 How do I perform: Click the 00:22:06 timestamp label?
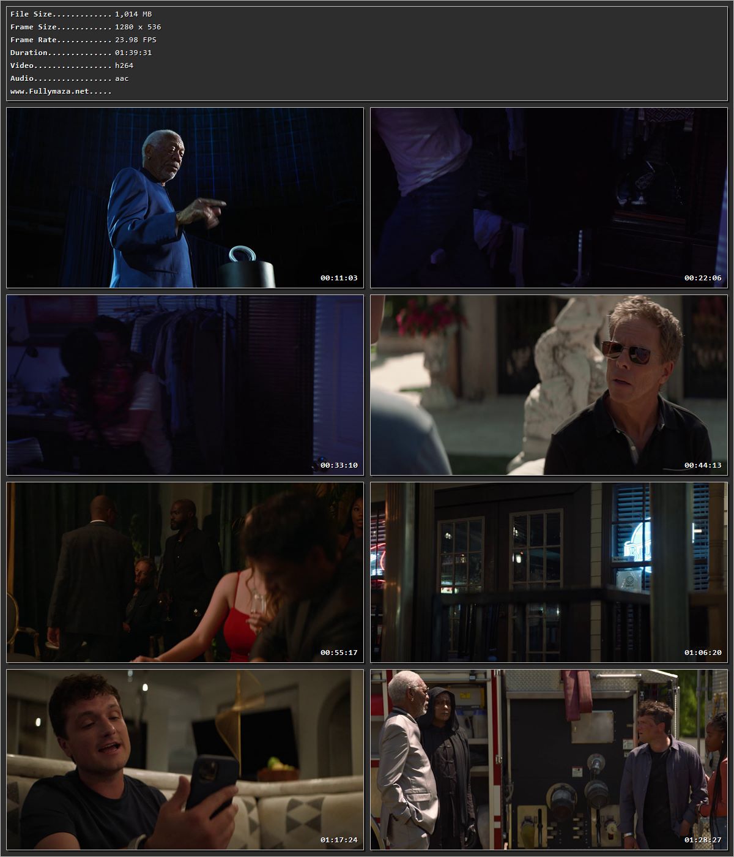703,278
